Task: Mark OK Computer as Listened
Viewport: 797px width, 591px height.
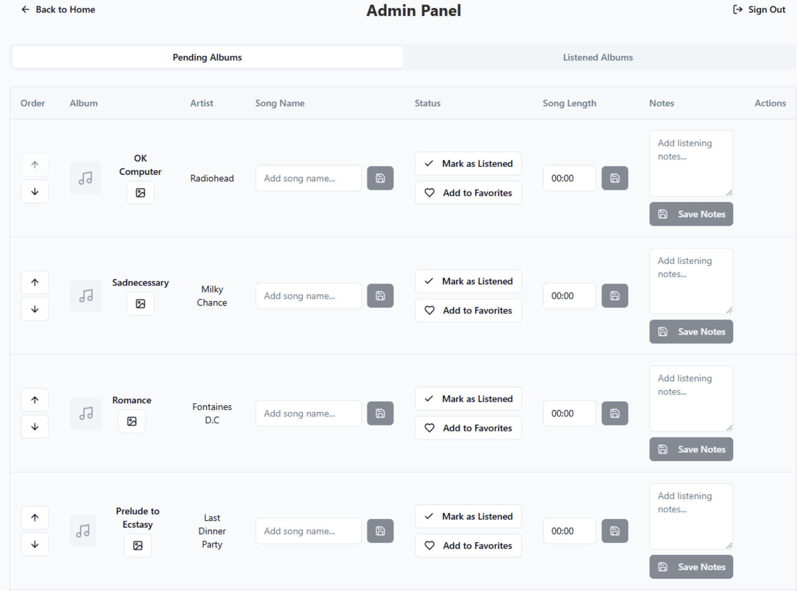Action: click(468, 164)
